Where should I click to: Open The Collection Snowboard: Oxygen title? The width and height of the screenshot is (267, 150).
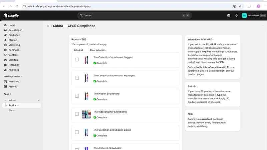point(113,57)
